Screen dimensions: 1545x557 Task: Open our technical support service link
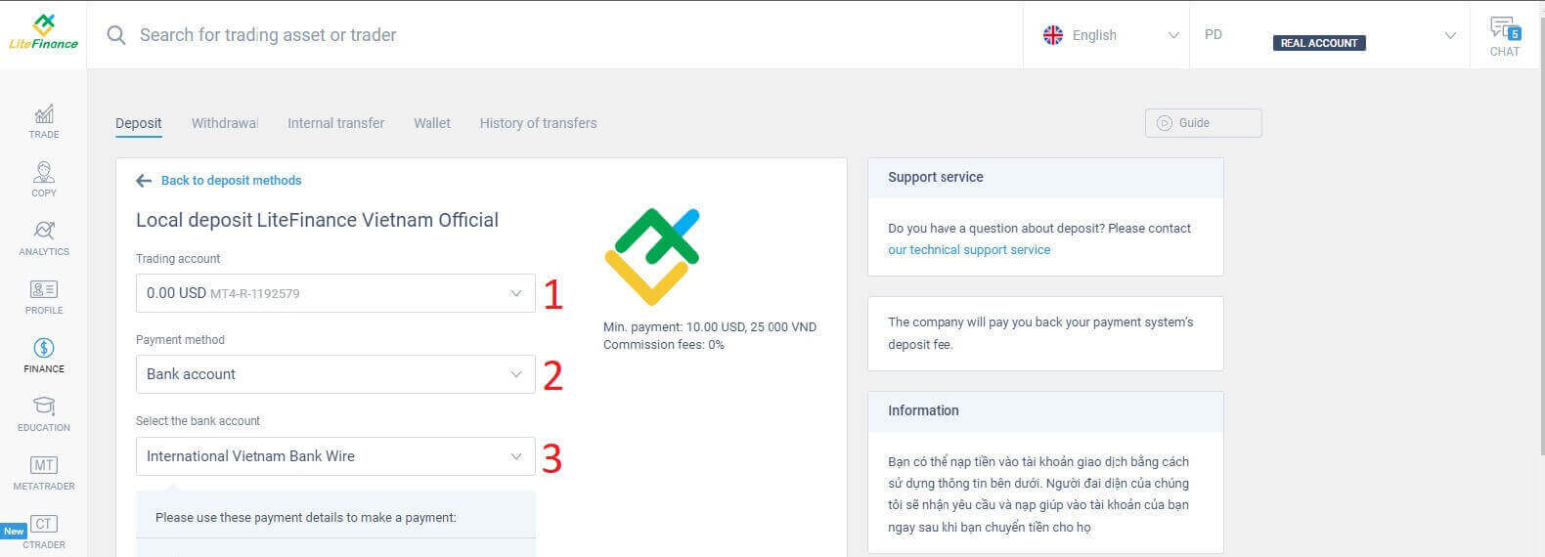pyautogui.click(x=968, y=250)
